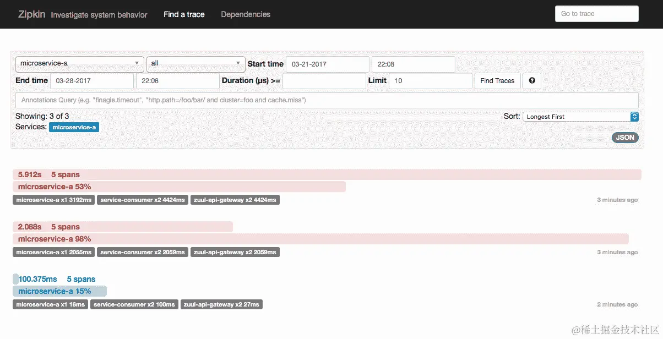Open the Dependencies tab

pos(246,14)
